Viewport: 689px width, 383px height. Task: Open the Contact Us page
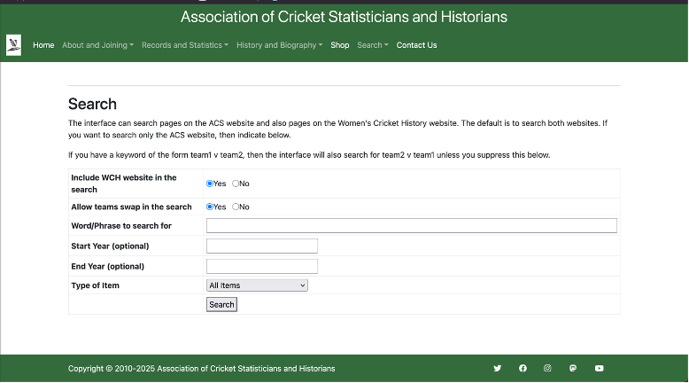click(x=416, y=45)
